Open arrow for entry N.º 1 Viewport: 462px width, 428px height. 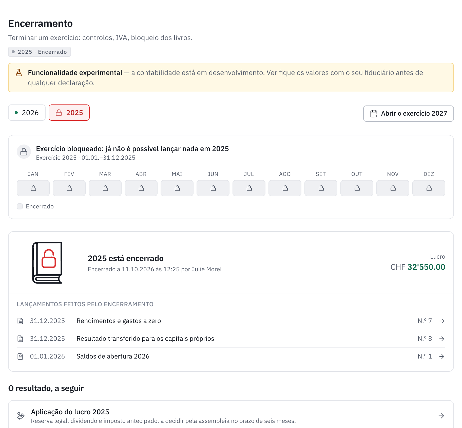[x=442, y=356]
